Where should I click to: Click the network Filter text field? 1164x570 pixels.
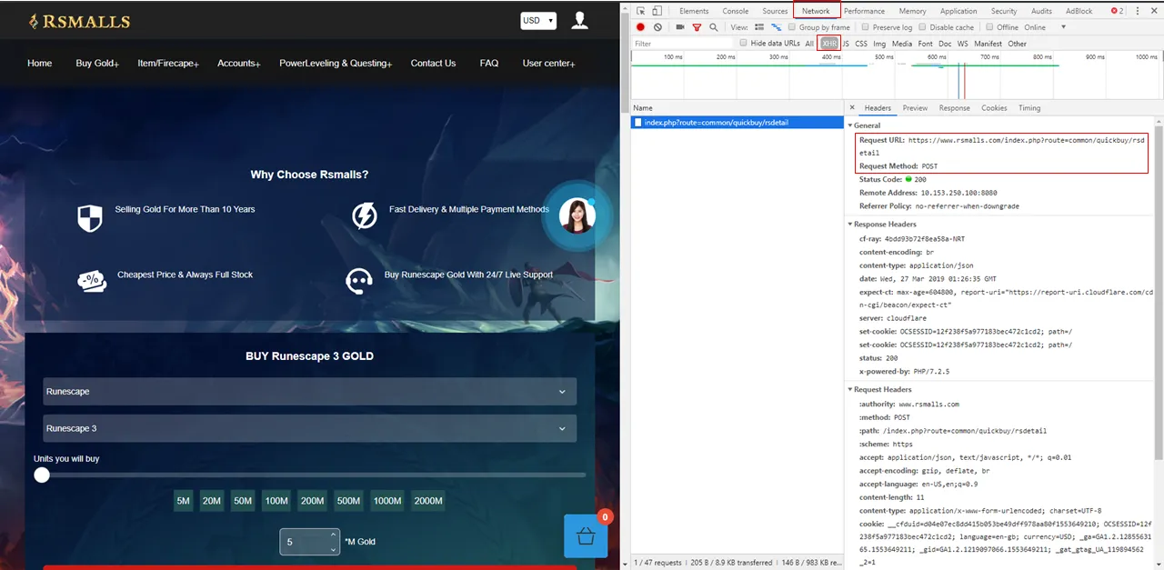tap(682, 43)
